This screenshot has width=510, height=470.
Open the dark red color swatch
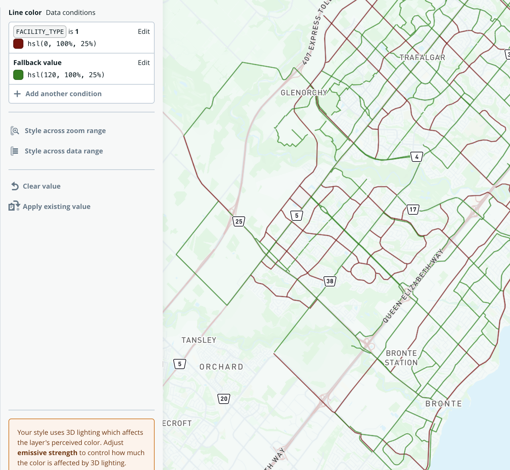[18, 44]
